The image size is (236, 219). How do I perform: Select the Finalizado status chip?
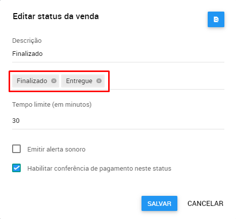pos(32,81)
